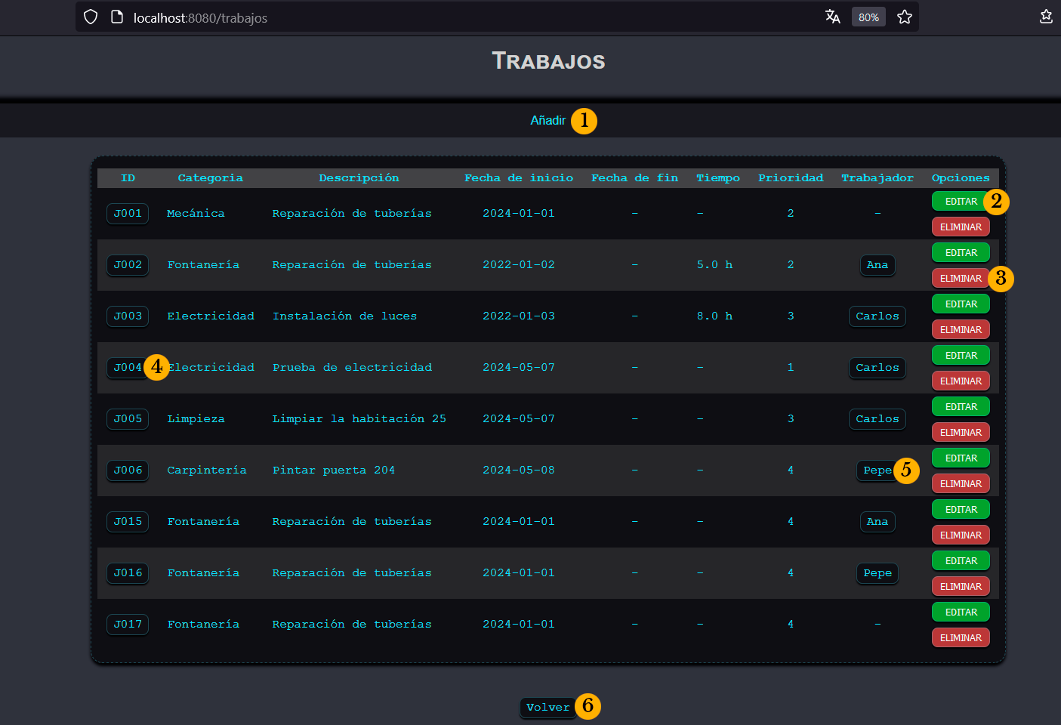This screenshot has width=1061, height=725.
Task: Open worker Pepe in the J006 row
Action: 877,470
